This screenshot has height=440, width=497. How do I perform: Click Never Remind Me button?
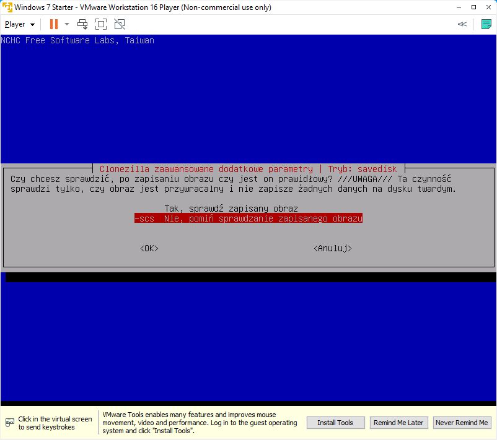click(462, 423)
